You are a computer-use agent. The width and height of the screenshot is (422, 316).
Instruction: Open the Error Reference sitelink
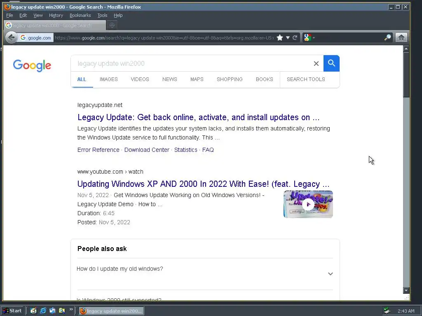pyautogui.click(x=98, y=150)
